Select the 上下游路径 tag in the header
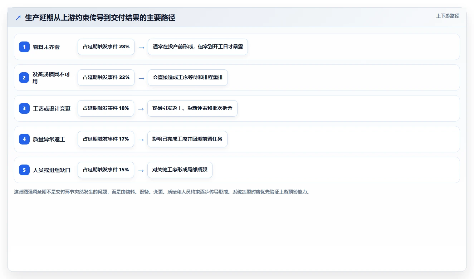 (x=448, y=16)
